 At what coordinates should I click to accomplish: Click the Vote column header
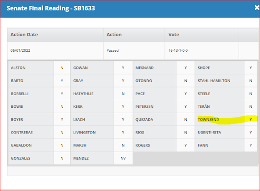pyautogui.click(x=202, y=35)
